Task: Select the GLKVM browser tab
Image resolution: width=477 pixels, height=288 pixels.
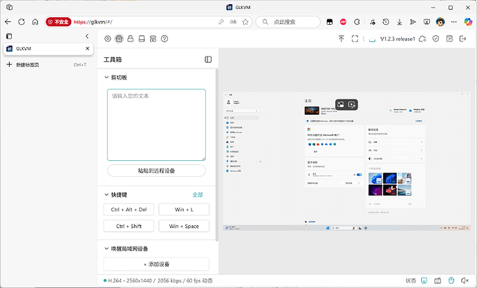Action: [41, 49]
